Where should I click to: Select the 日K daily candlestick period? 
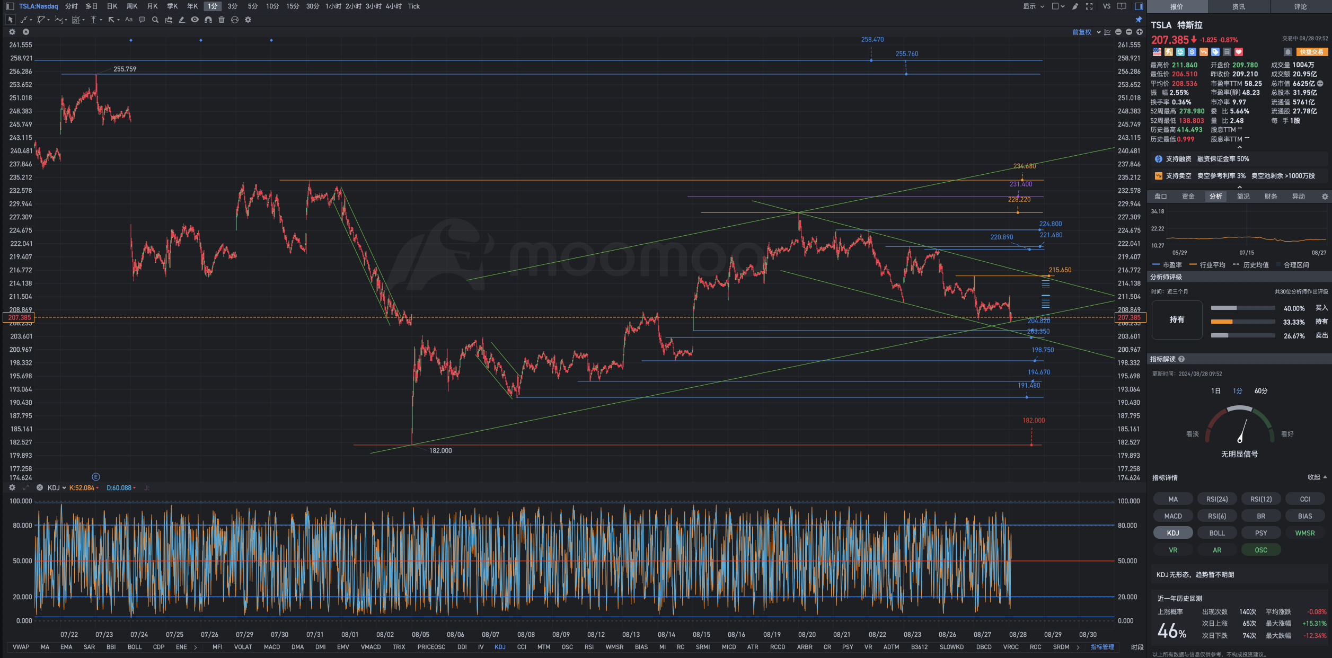click(112, 6)
